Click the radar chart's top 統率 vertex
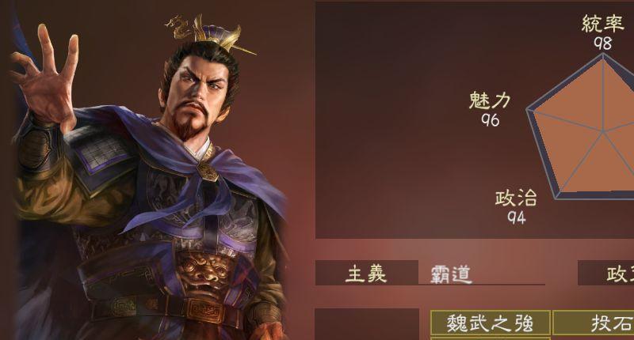This screenshot has height=340, width=634. click(x=603, y=55)
